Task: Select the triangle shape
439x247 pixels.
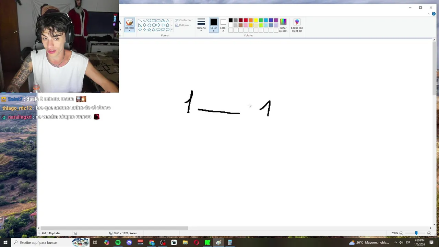Action: coord(167,21)
